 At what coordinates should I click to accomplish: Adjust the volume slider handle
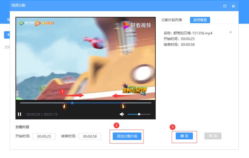pos(139,114)
